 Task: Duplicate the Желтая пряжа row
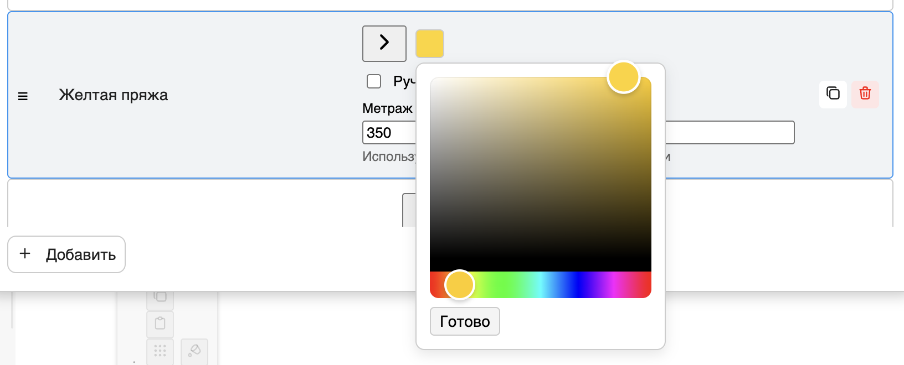833,93
